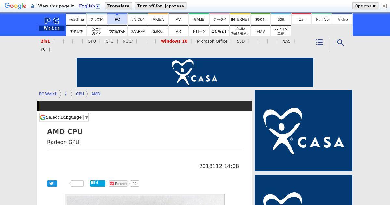Image resolution: width=390 pixels, height=205 pixels.
Task: Click the Windows 10 topic link
Action: [x=174, y=41]
